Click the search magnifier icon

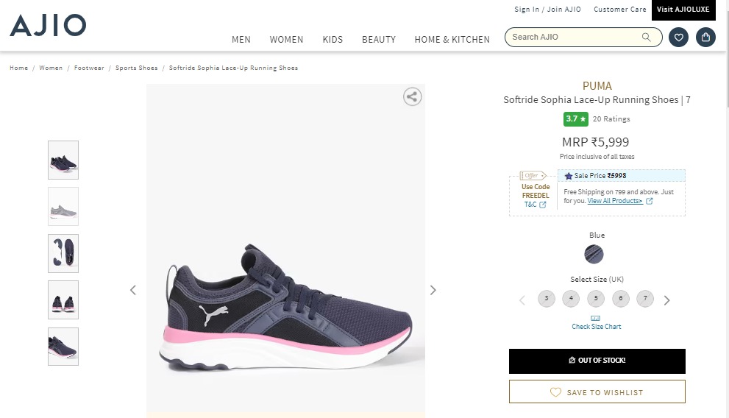point(647,37)
